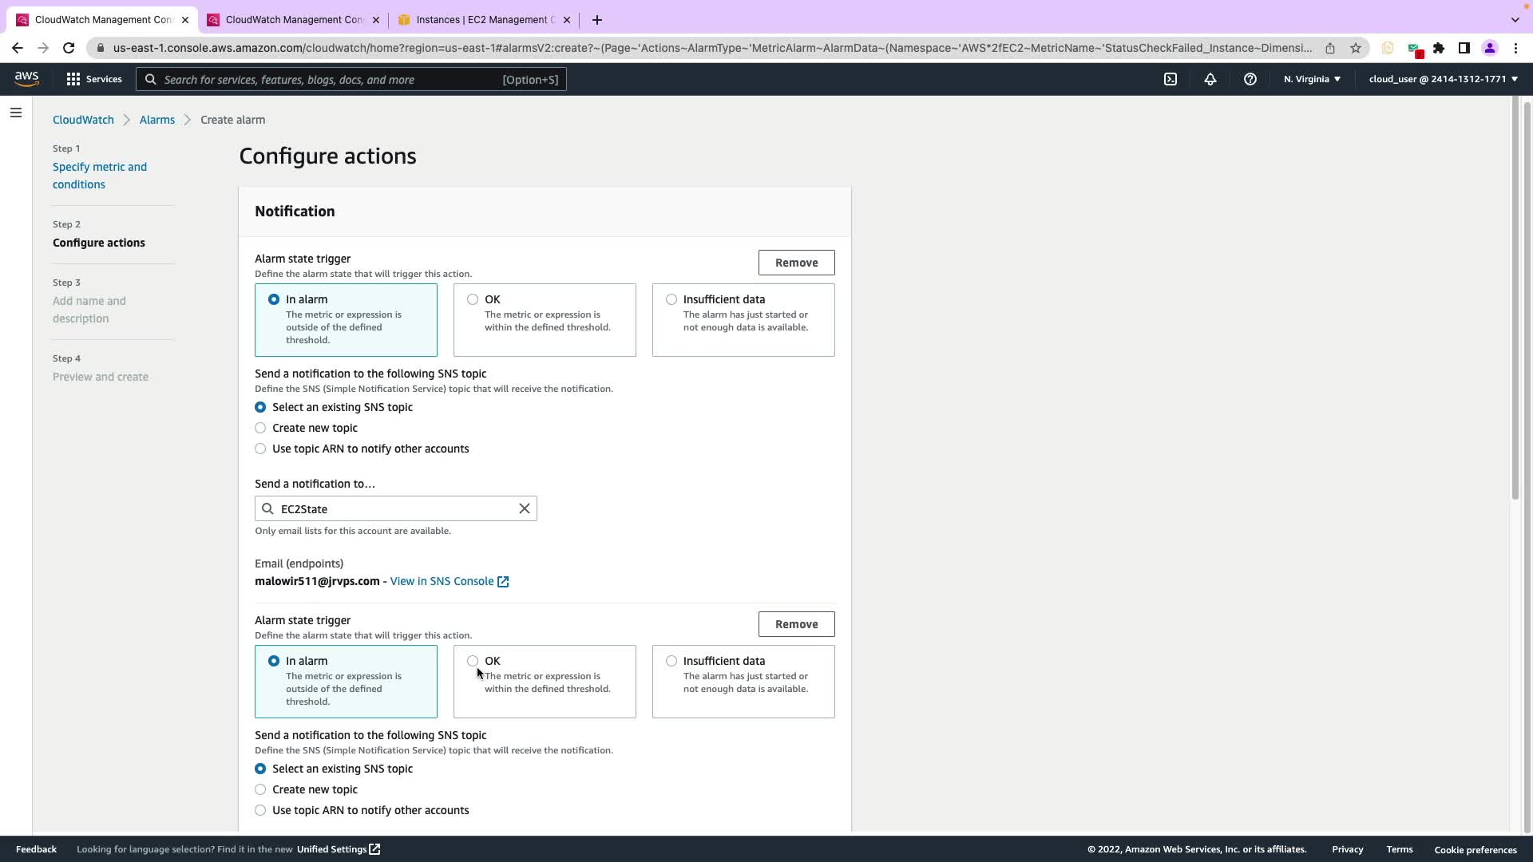Open the notifications bell in AWS header

[1210, 79]
